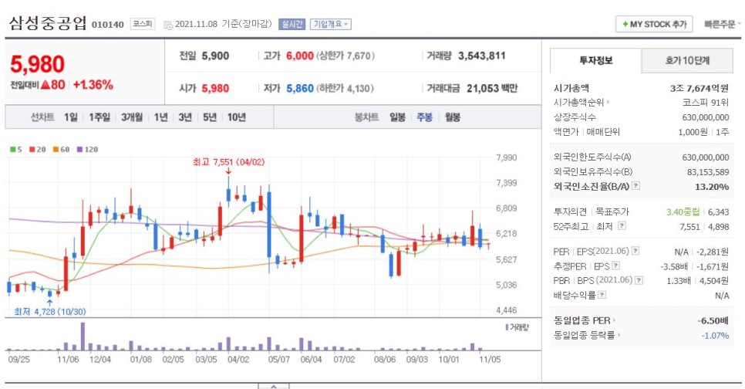Select 10년 line chart period
This screenshot has height=389, width=745.
(x=236, y=117)
